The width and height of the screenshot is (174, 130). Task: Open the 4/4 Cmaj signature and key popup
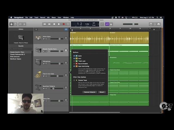click(x=94, y=24)
